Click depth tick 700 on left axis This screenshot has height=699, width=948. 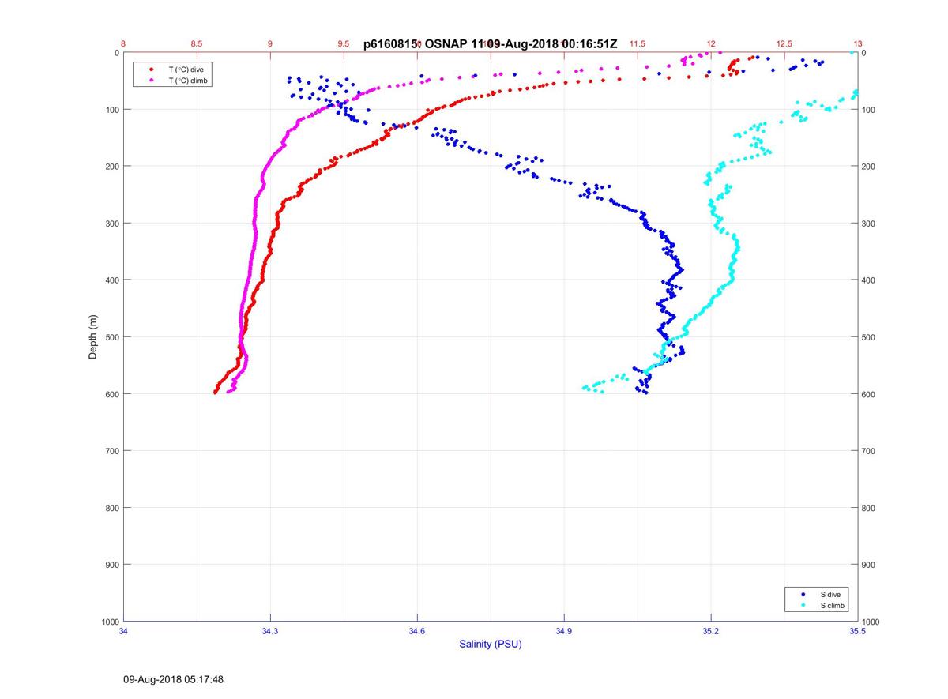pos(111,451)
